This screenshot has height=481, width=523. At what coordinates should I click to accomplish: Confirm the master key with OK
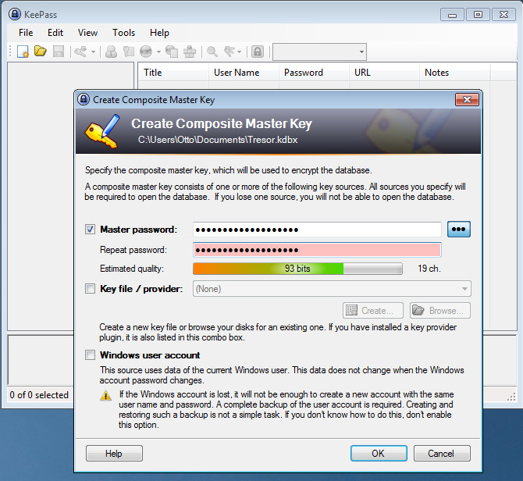[378, 453]
